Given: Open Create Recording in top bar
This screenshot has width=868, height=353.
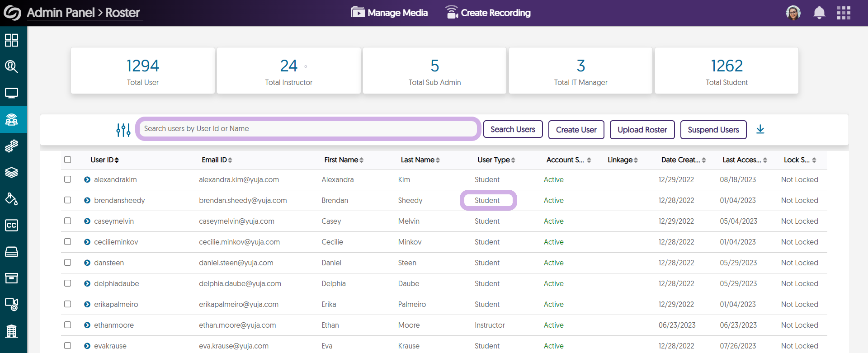Looking at the screenshot, I should click(488, 13).
